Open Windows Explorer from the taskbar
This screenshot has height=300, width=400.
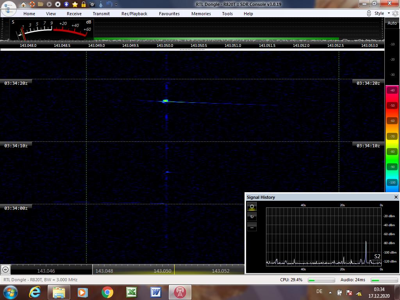pyautogui.click(x=59, y=292)
